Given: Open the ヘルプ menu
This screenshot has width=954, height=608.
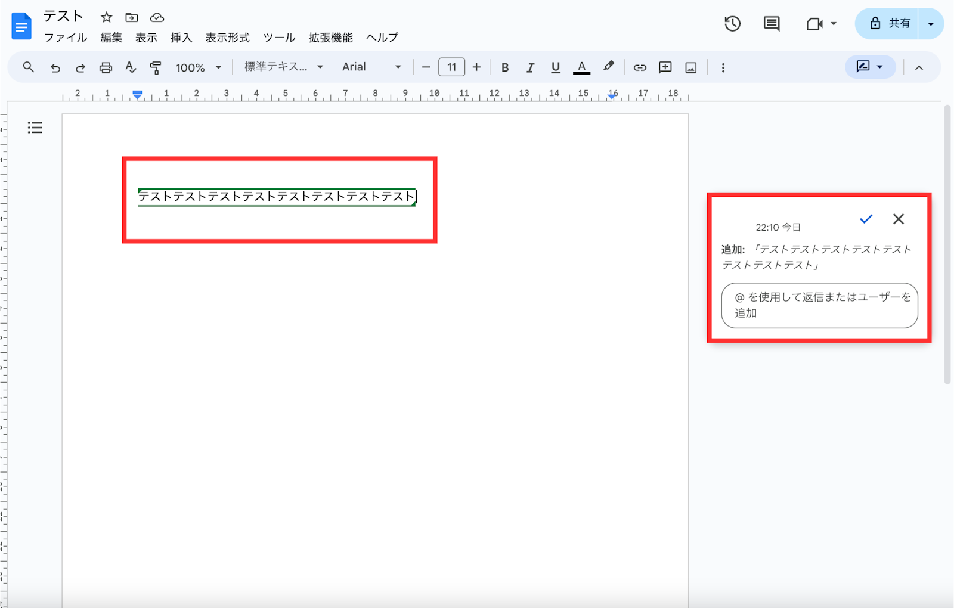Looking at the screenshot, I should pyautogui.click(x=382, y=38).
